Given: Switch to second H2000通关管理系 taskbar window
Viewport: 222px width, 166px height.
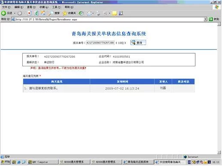Looking at the screenshot, I should [x=106, y=162].
